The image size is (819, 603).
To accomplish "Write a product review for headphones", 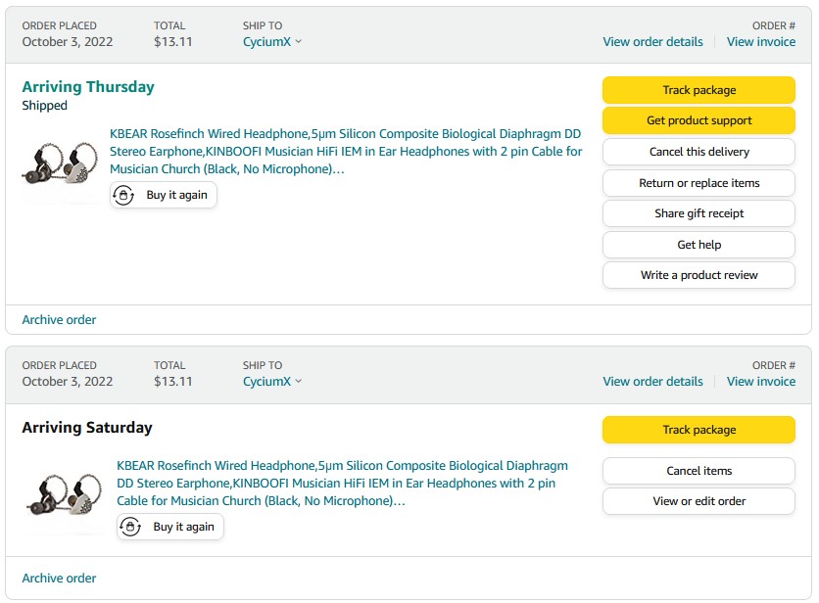I will pos(699,275).
